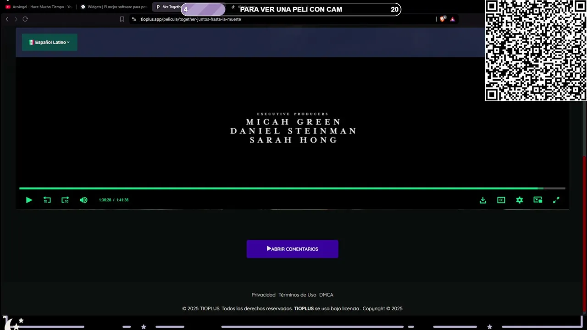Viewport: 587px width, 330px height.
Task: Select the Ver Together browser tab
Action: tap(168, 7)
